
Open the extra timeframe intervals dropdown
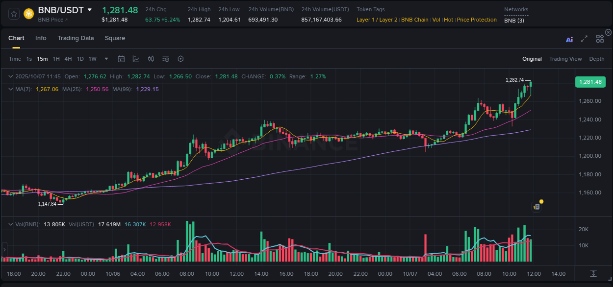(105, 59)
